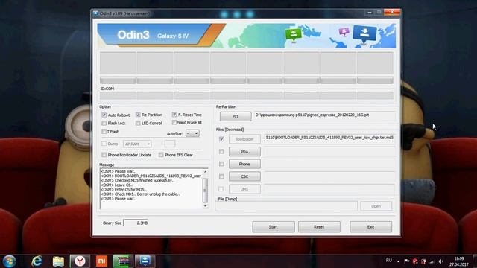This screenshot has height=268, width=477.
Task: Uncheck the Re-Partition option
Action: [138, 115]
